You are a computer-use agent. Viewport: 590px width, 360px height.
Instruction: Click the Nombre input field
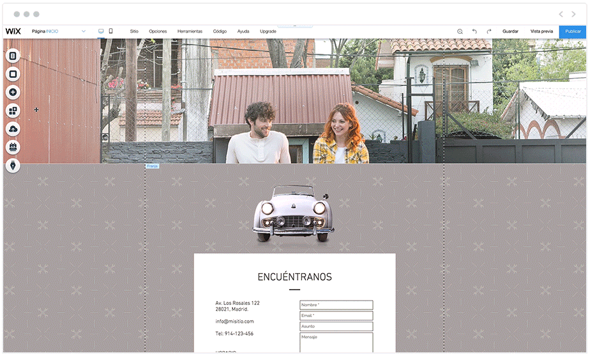(x=336, y=305)
